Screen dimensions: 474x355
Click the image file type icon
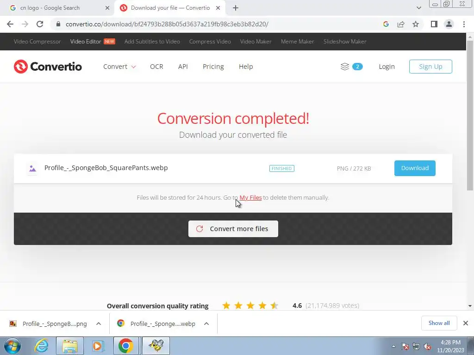32,168
